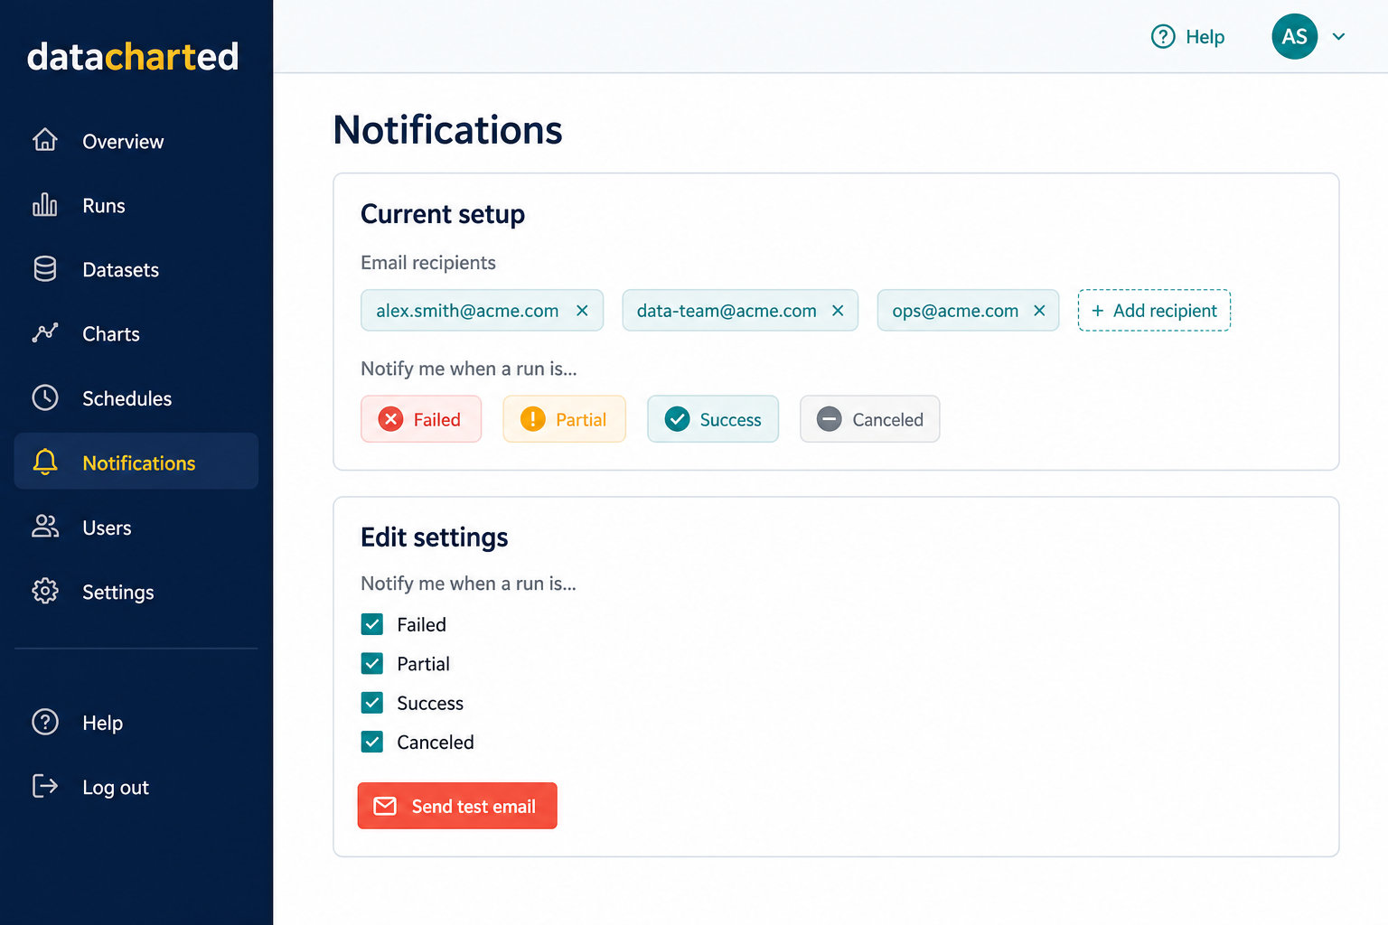Screen dimensions: 1388x925
Task: Click plus icon in Add recipient
Action: click(x=1098, y=311)
